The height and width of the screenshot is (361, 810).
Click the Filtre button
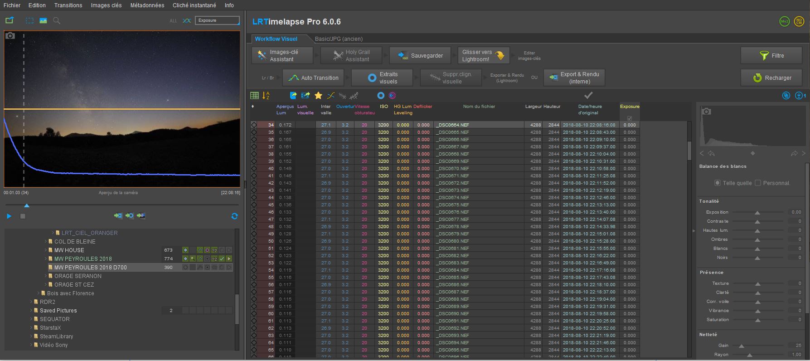771,56
